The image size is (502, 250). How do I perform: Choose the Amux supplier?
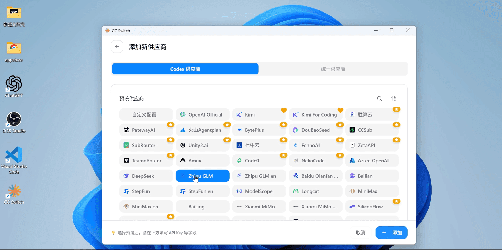click(203, 161)
